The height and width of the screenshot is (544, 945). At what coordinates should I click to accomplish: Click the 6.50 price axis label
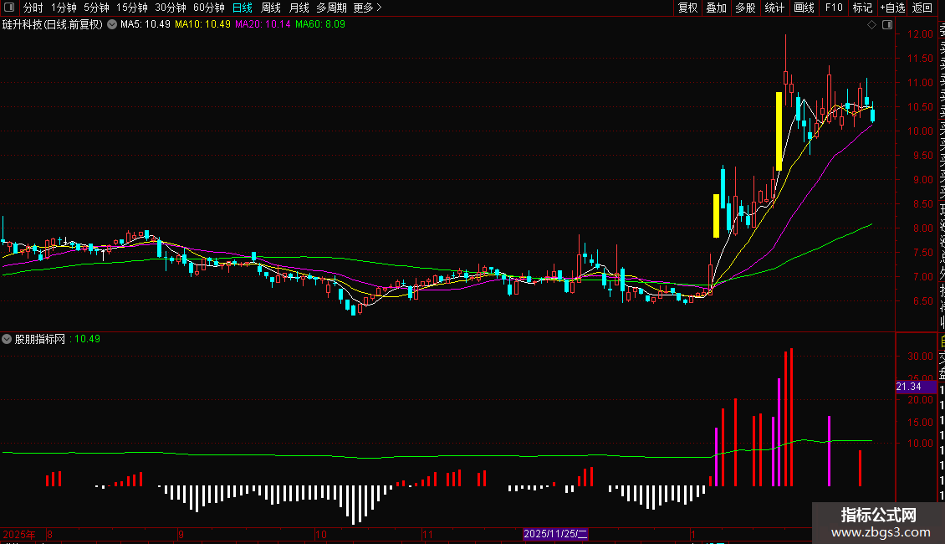click(922, 301)
